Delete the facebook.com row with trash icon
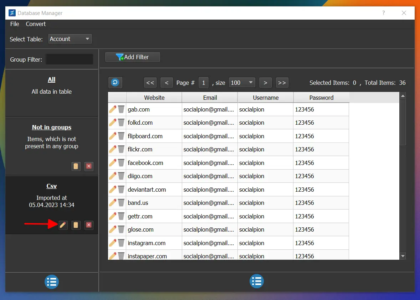 click(121, 163)
